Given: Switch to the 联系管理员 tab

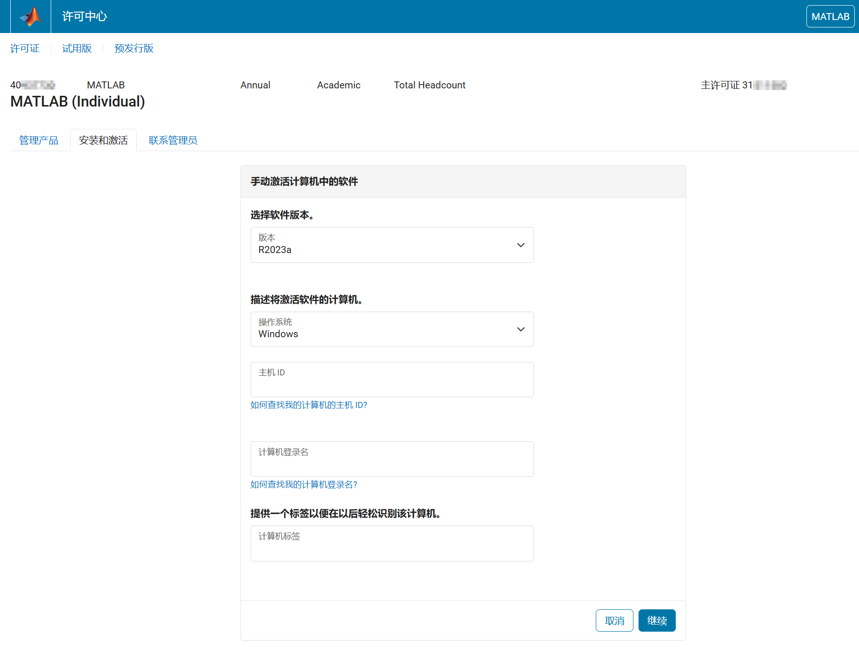Looking at the screenshot, I should tap(173, 140).
